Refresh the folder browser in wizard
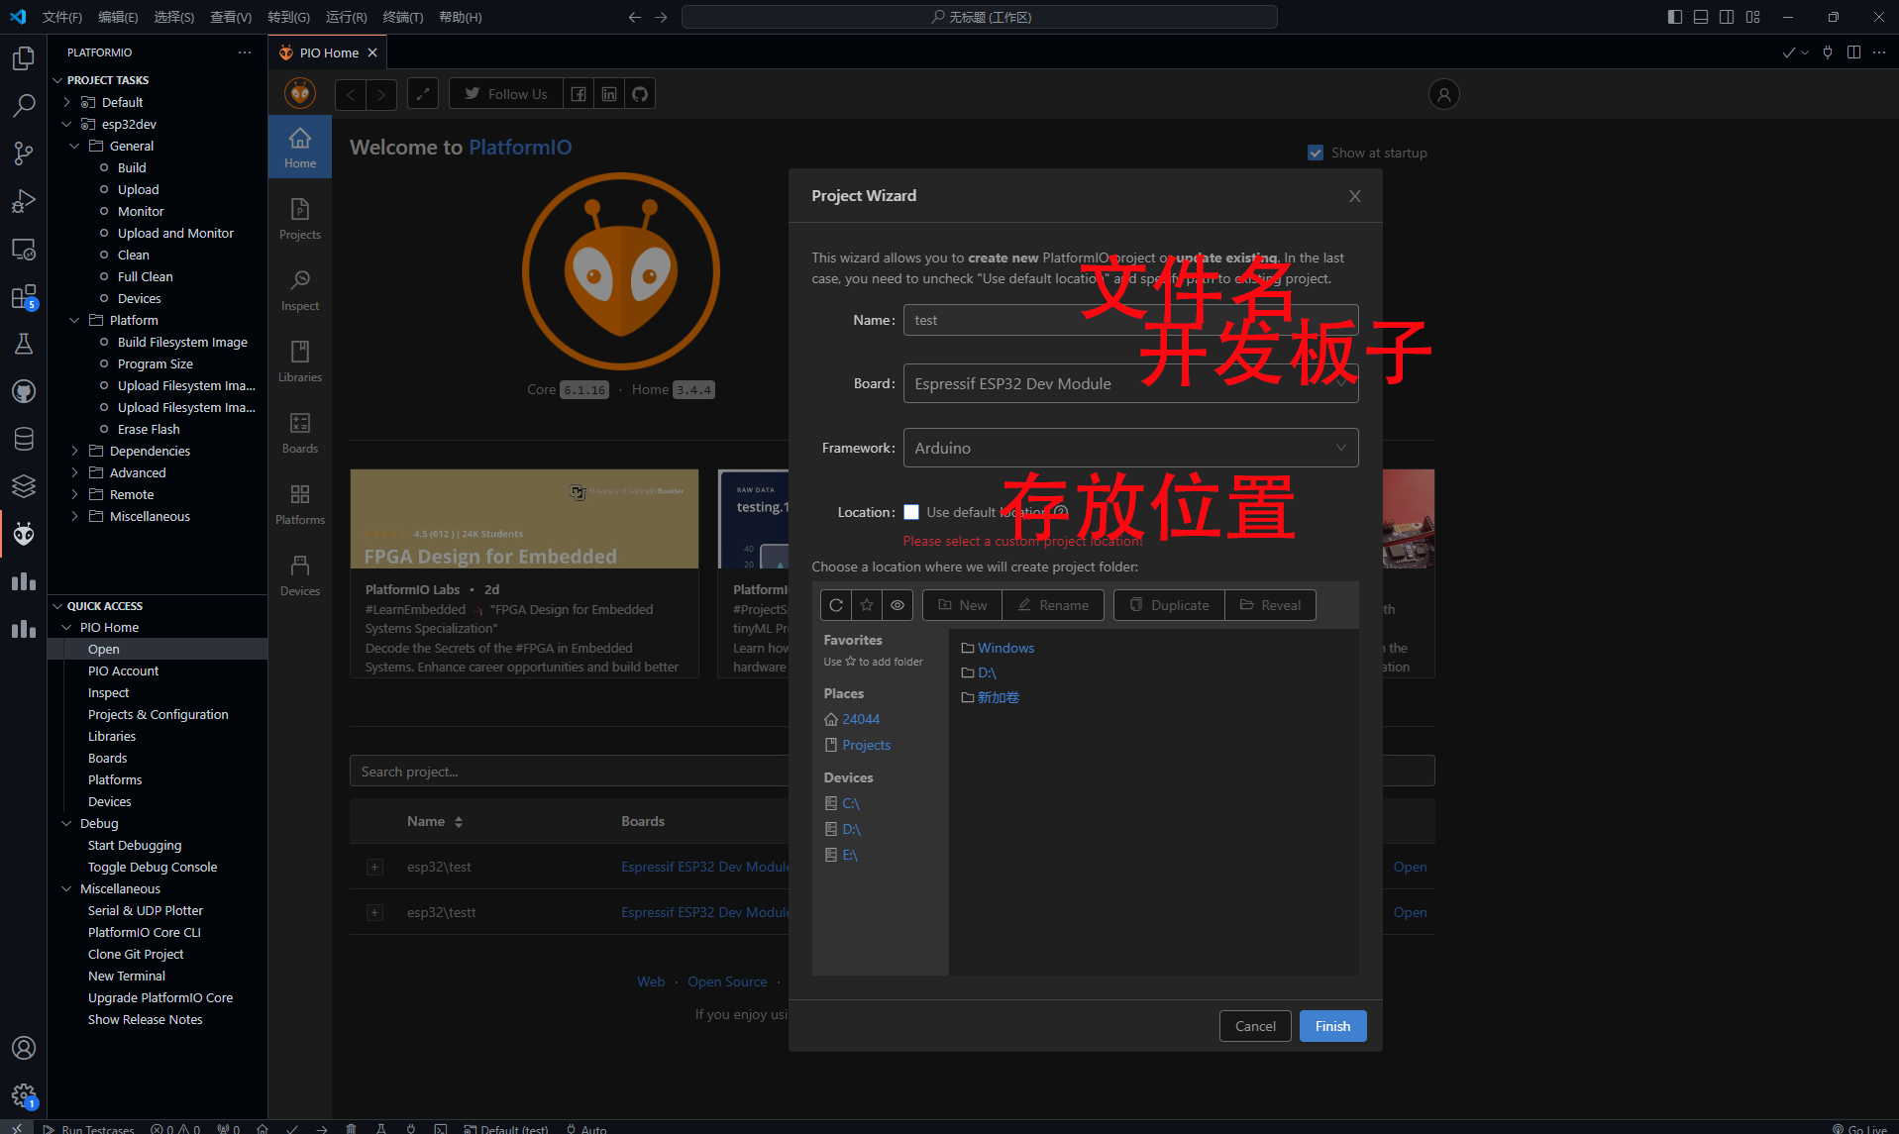The width and height of the screenshot is (1899, 1134). [x=836, y=605]
